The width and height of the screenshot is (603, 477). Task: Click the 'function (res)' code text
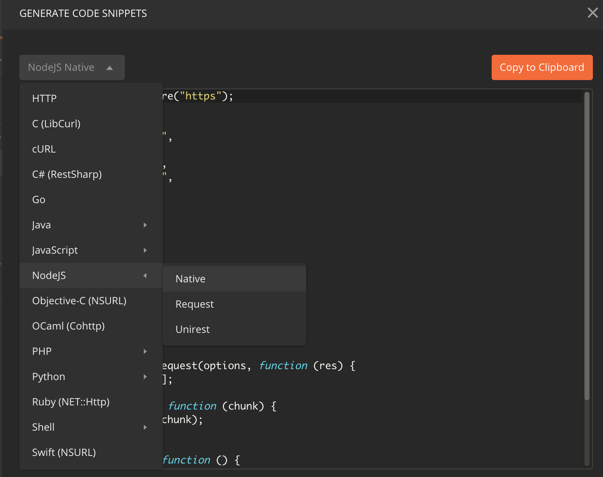[301, 366]
